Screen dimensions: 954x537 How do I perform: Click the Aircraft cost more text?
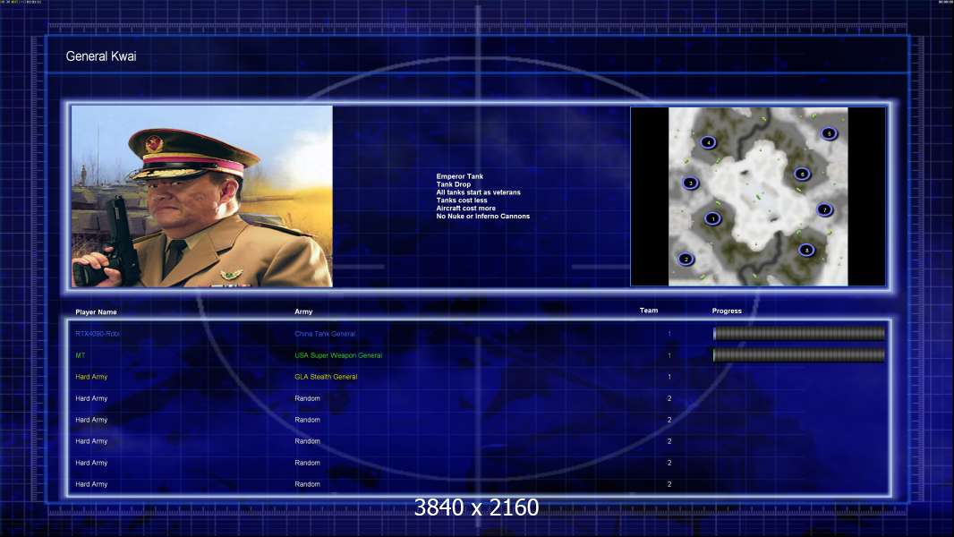(x=466, y=208)
